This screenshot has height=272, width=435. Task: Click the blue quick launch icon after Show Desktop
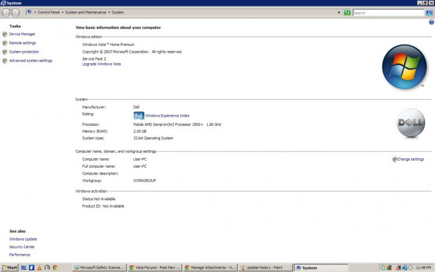32,267
